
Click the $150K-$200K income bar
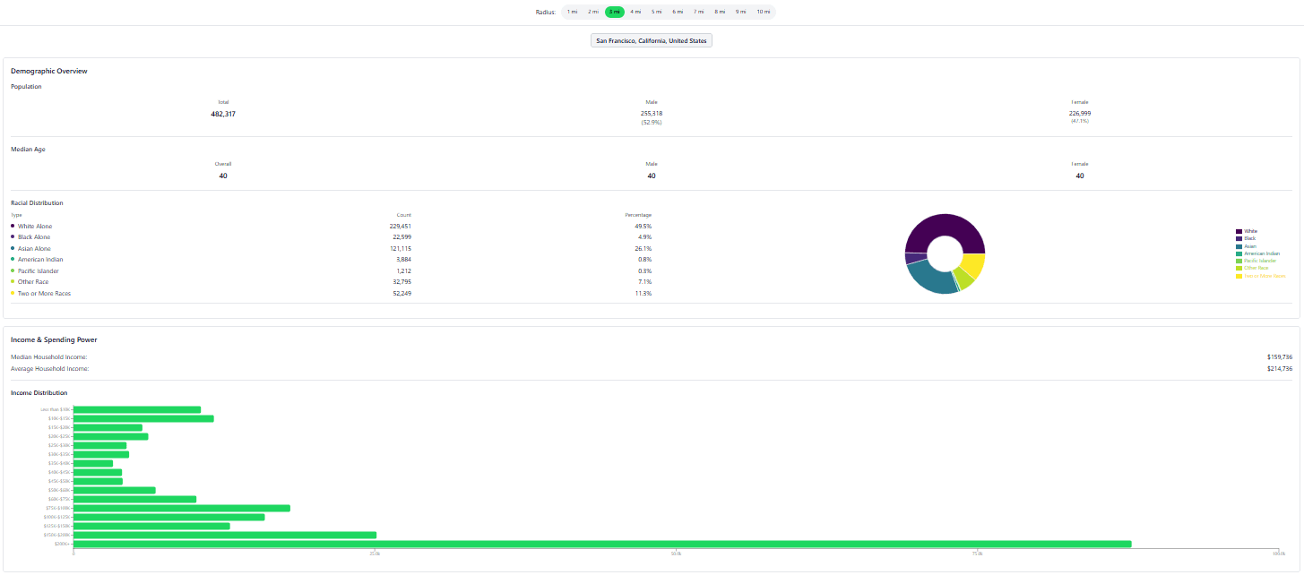click(x=224, y=535)
